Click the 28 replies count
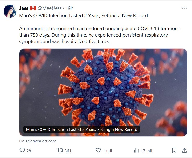 [29, 150]
